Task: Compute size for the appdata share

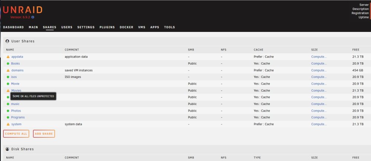Action: pyautogui.click(x=319, y=57)
